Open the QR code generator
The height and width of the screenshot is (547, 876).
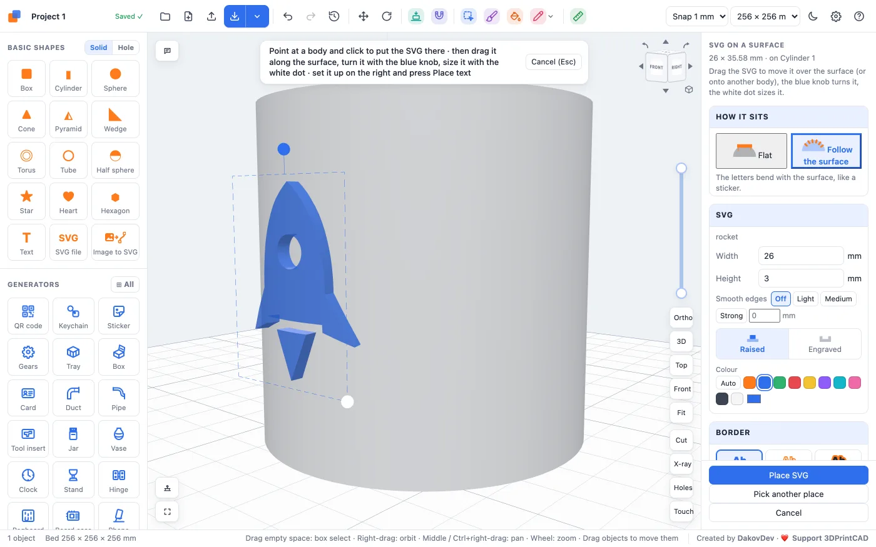(x=28, y=316)
